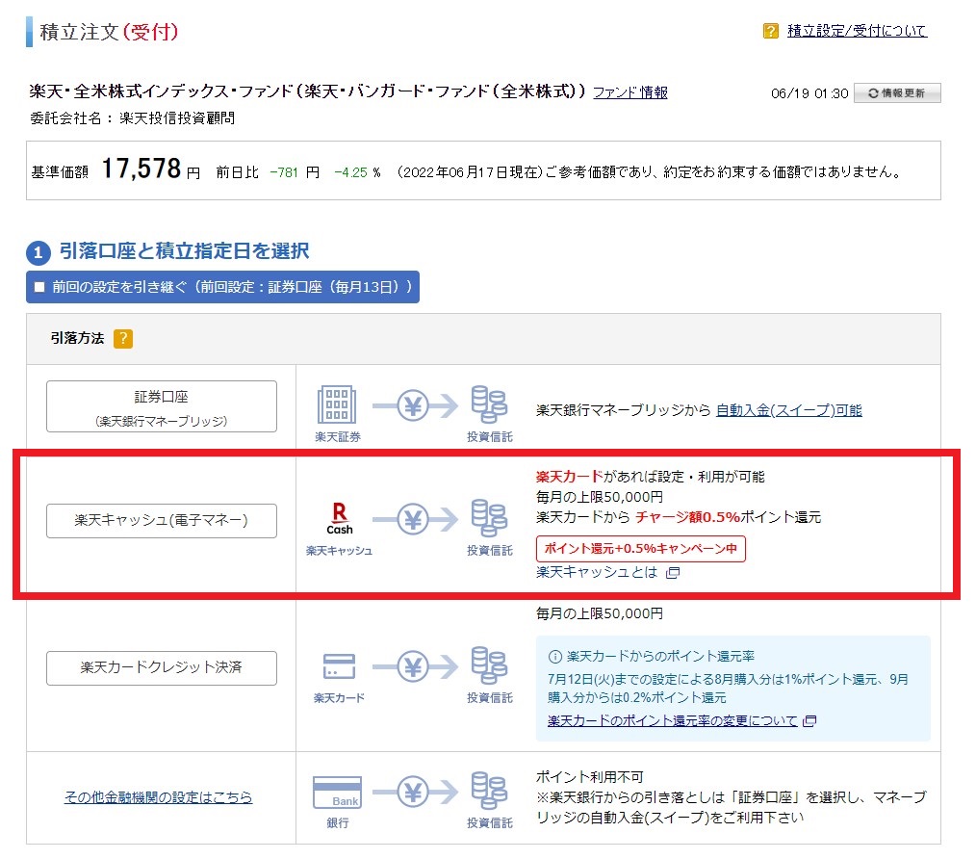This screenshot has width=976, height=859.
Task: Click the question mark icon beside 積立設定/受付について
Action: point(770,31)
